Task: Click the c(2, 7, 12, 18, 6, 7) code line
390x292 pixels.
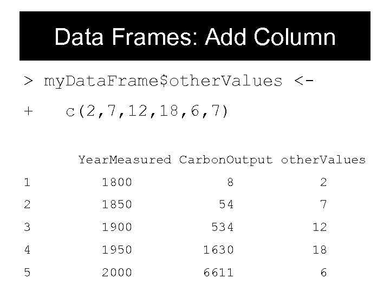Action: 147,112
